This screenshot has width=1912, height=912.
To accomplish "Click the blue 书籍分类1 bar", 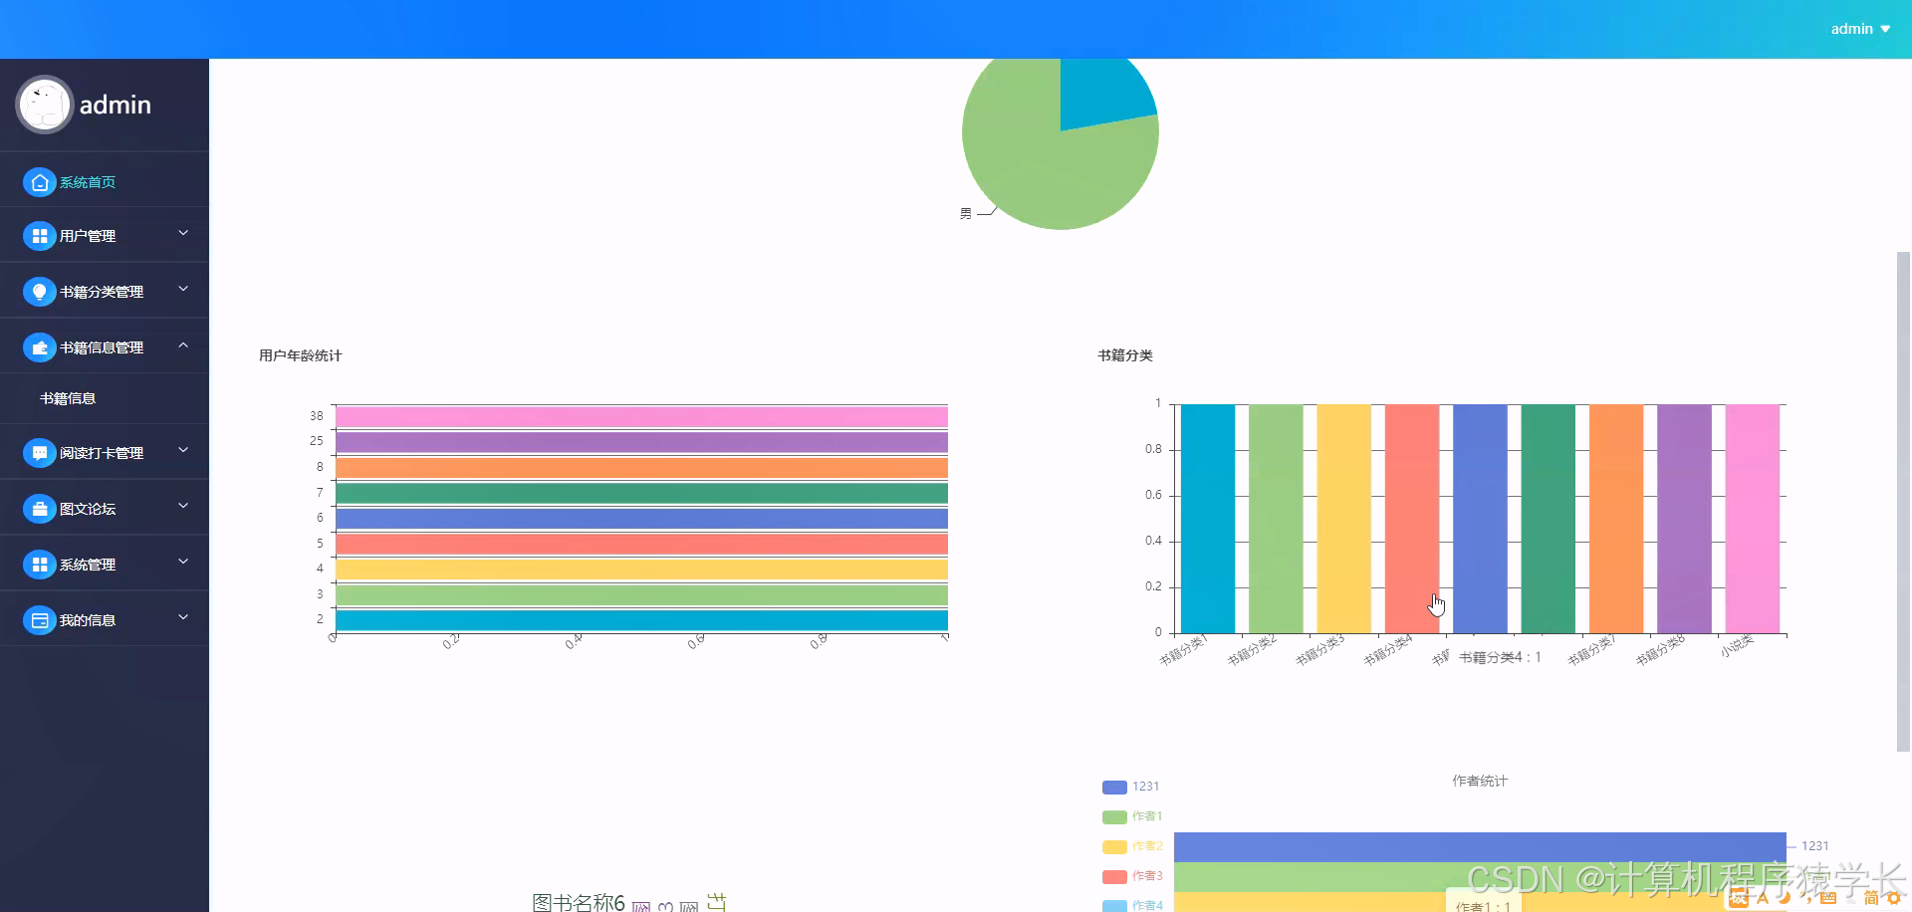I will [x=1208, y=519].
